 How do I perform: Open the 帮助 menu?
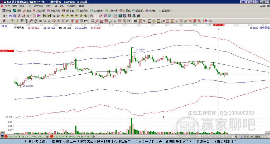tap(81, 6)
